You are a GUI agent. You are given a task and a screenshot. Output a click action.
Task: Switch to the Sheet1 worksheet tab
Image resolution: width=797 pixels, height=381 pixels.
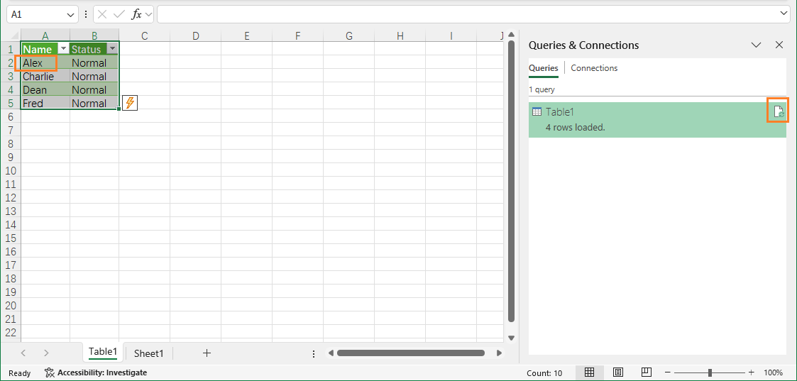[x=149, y=353]
